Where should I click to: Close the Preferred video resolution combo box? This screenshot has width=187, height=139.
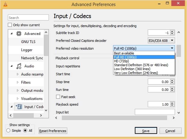click(144, 48)
